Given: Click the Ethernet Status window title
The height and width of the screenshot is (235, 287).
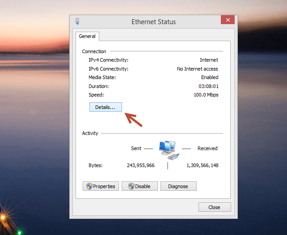Looking at the screenshot, I should (154, 22).
